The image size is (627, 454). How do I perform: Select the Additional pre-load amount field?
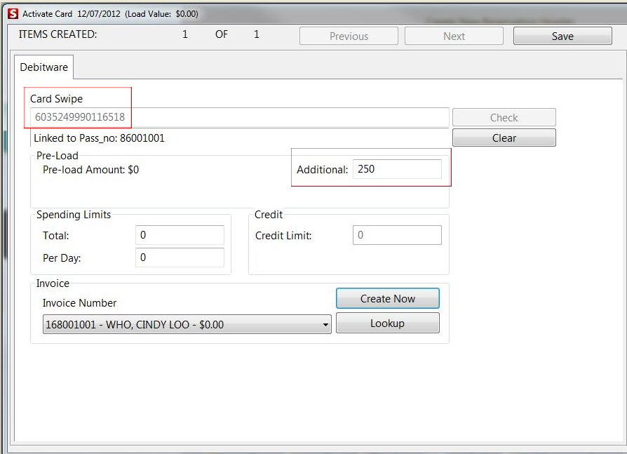pos(397,169)
